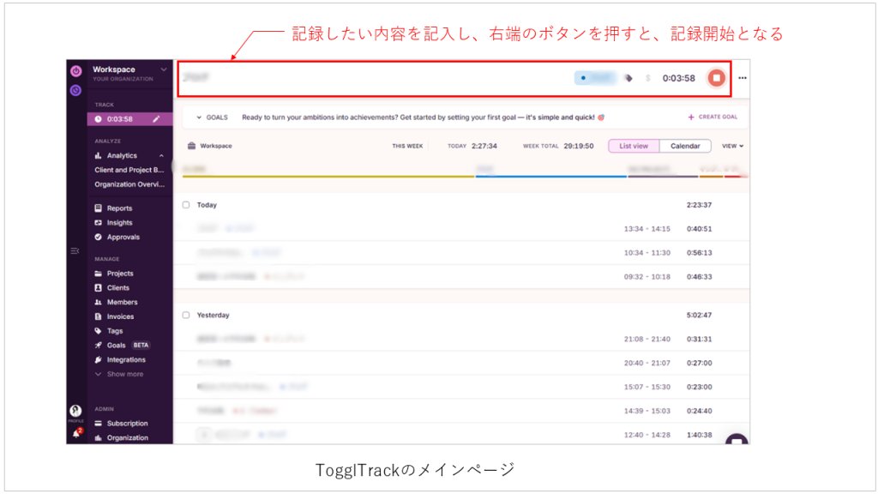Open Insights from the sidebar
The height and width of the screenshot is (494, 878).
(x=119, y=222)
